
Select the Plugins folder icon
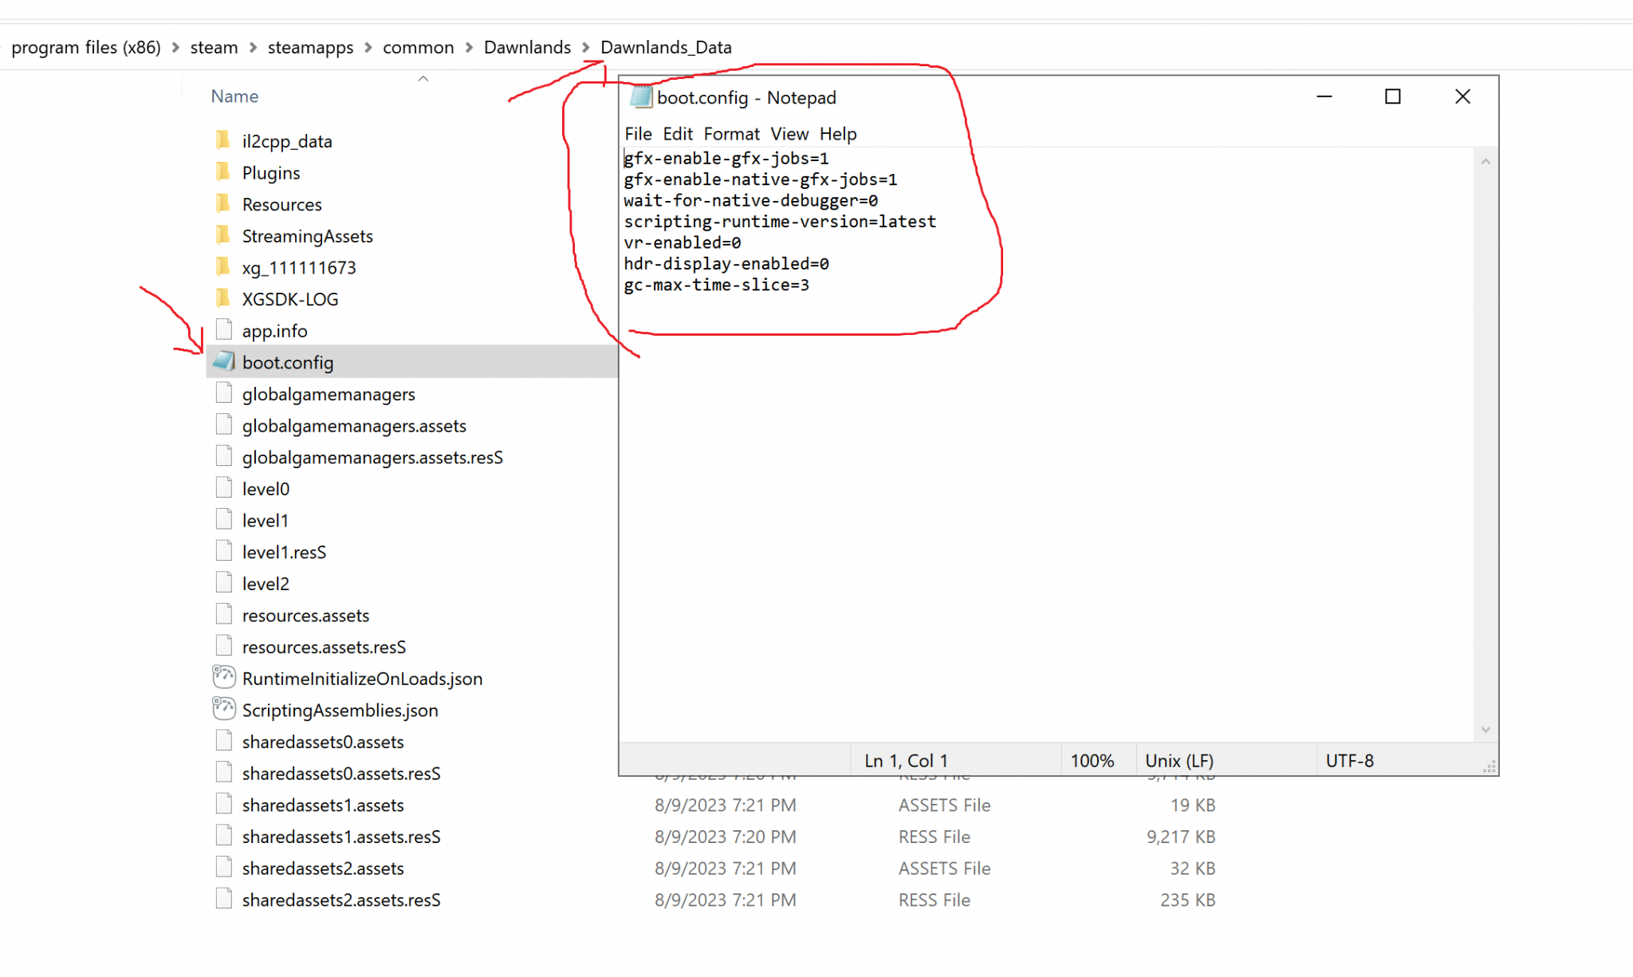click(223, 172)
